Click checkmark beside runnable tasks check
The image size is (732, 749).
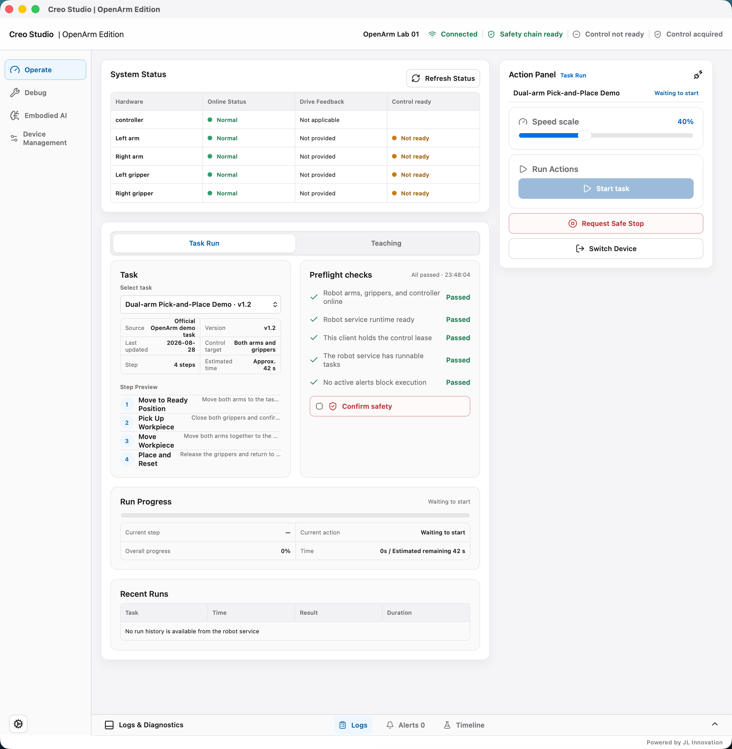314,360
